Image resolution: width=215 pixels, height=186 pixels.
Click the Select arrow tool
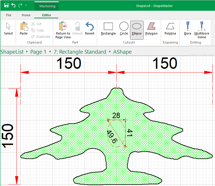coord(8,29)
